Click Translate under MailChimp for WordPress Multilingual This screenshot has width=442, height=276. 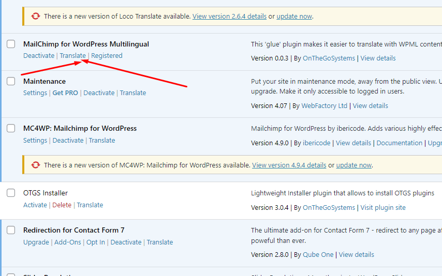[x=73, y=55]
